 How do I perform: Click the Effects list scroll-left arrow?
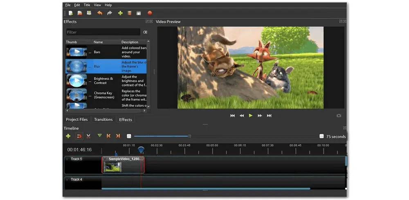pyautogui.click(x=67, y=111)
